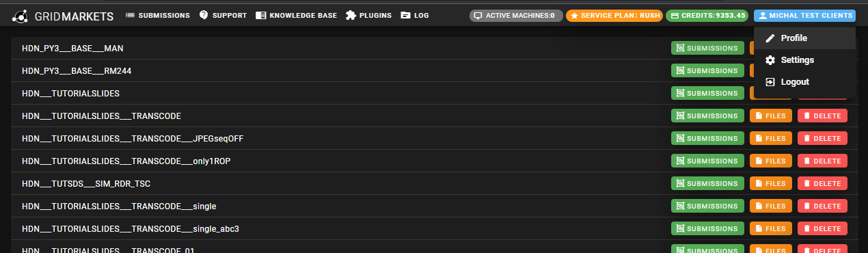The height and width of the screenshot is (253, 868).
Task: Open Submissions for HDN_PY3___BASE___MAN
Action: click(707, 49)
